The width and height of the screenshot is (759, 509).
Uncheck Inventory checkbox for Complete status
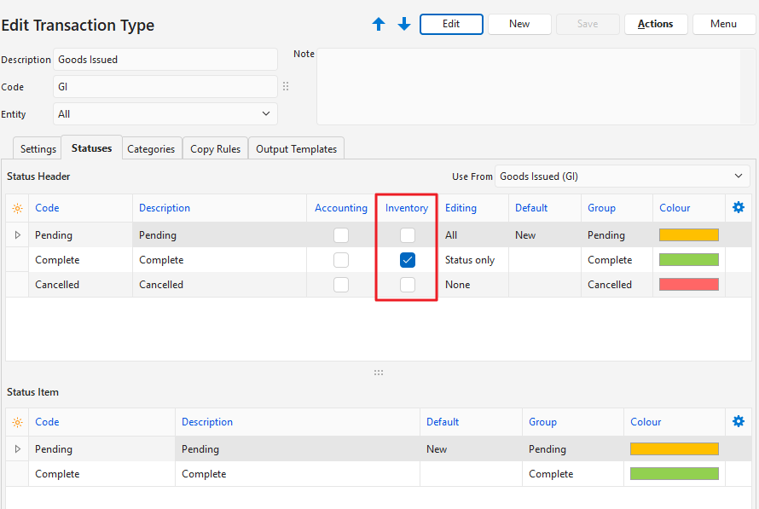(x=408, y=260)
